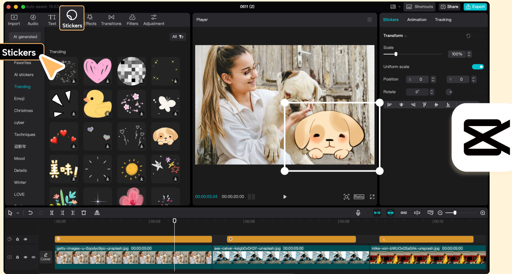Image resolution: width=512 pixels, height=274 pixels.
Task: Open the Transitions panel icon
Action: coord(111,20)
